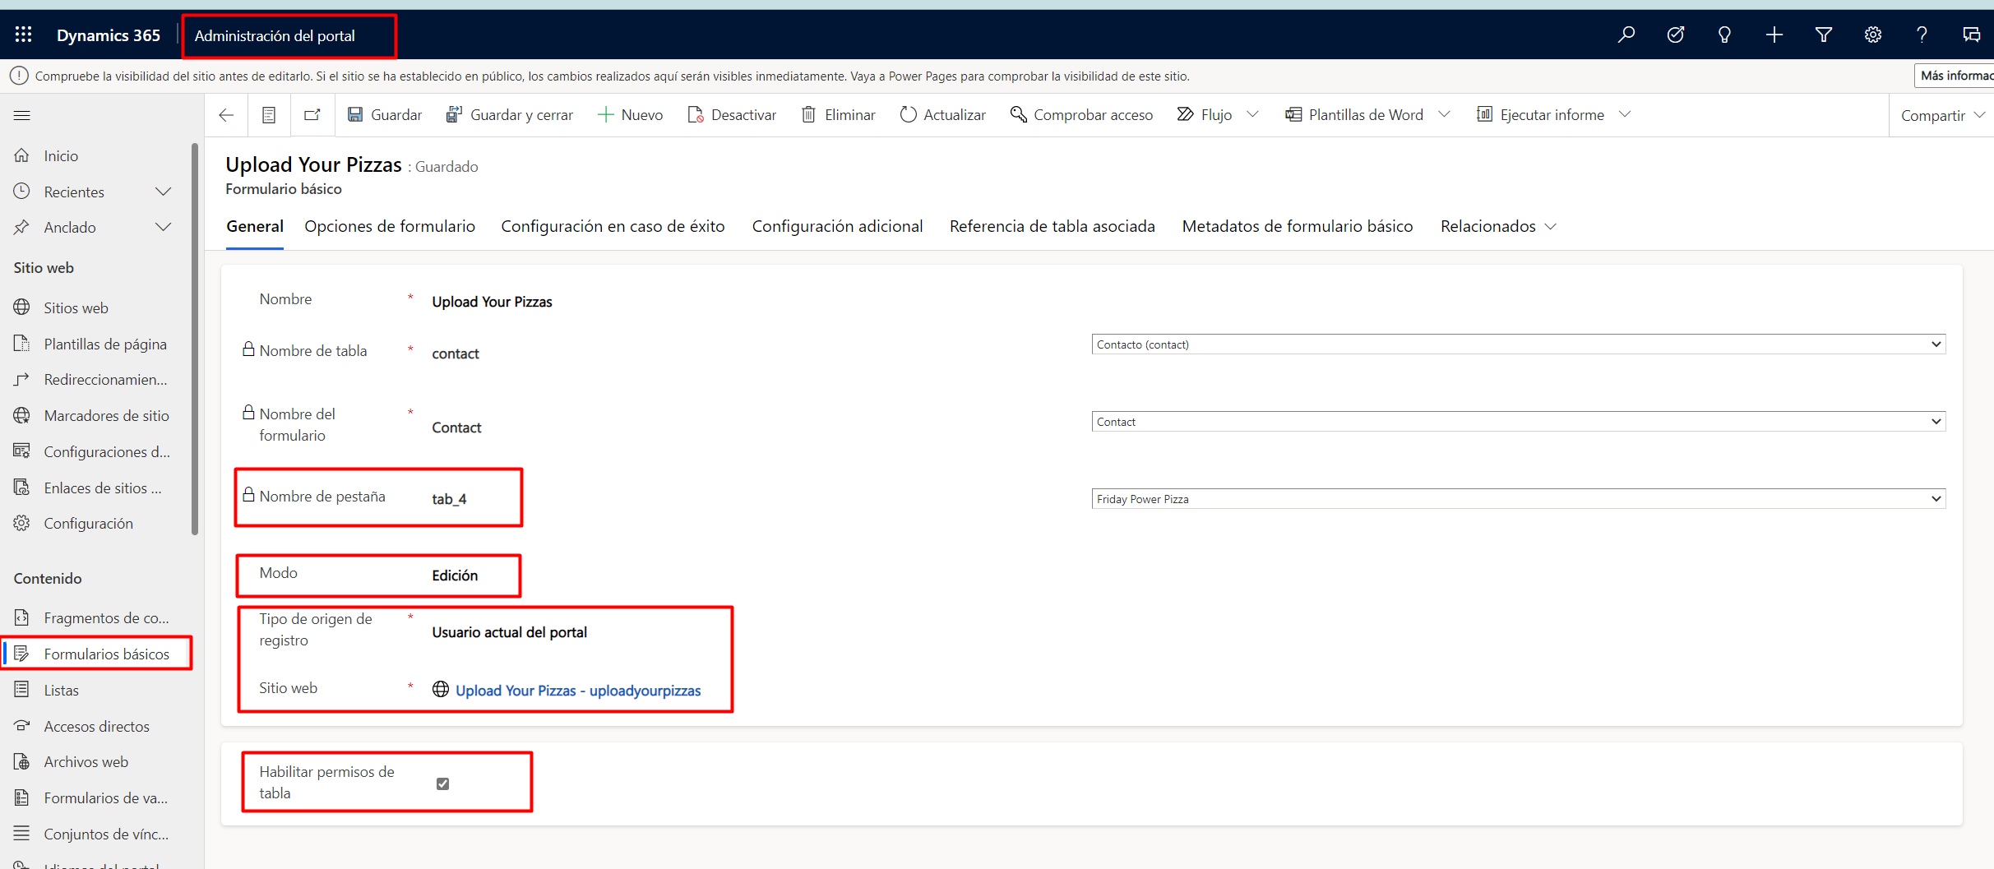Click the search magnifier icon in header
This screenshot has width=1994, height=869.
(1626, 35)
